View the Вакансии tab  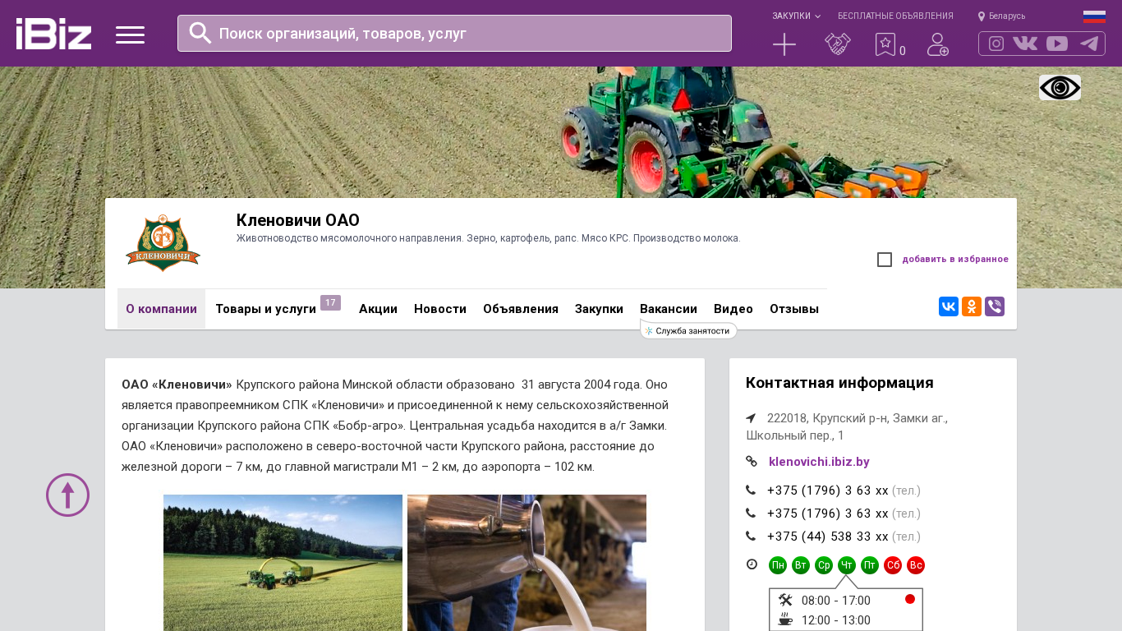click(x=669, y=309)
